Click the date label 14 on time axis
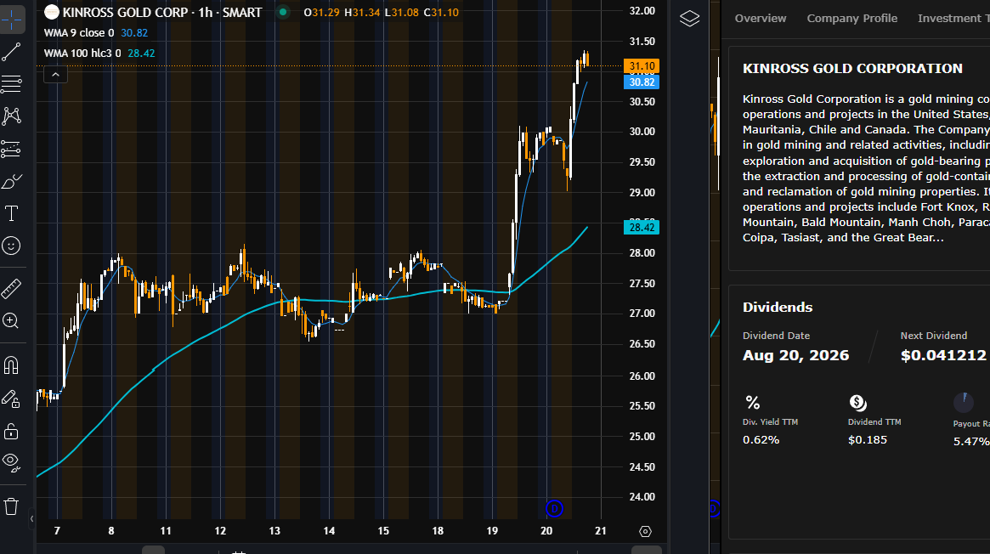The image size is (990, 554). (x=329, y=531)
